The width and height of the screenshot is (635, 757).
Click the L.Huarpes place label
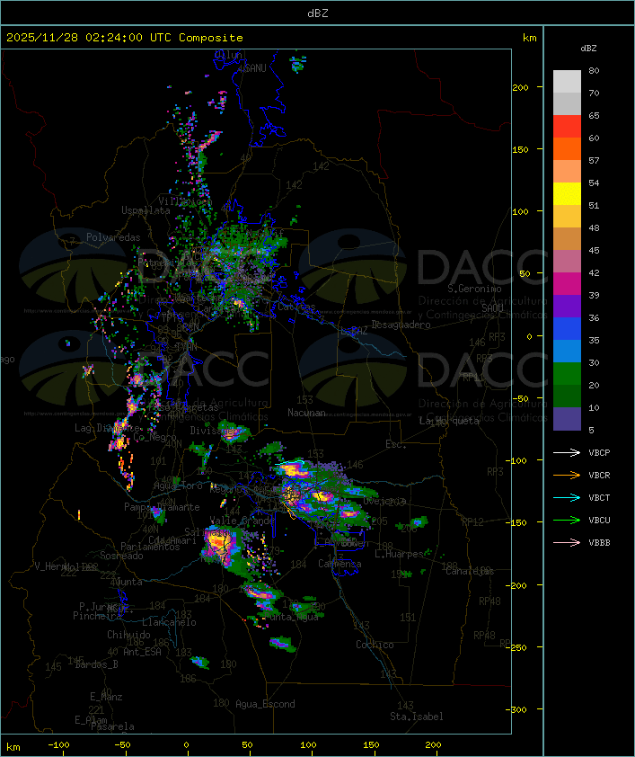pos(399,554)
